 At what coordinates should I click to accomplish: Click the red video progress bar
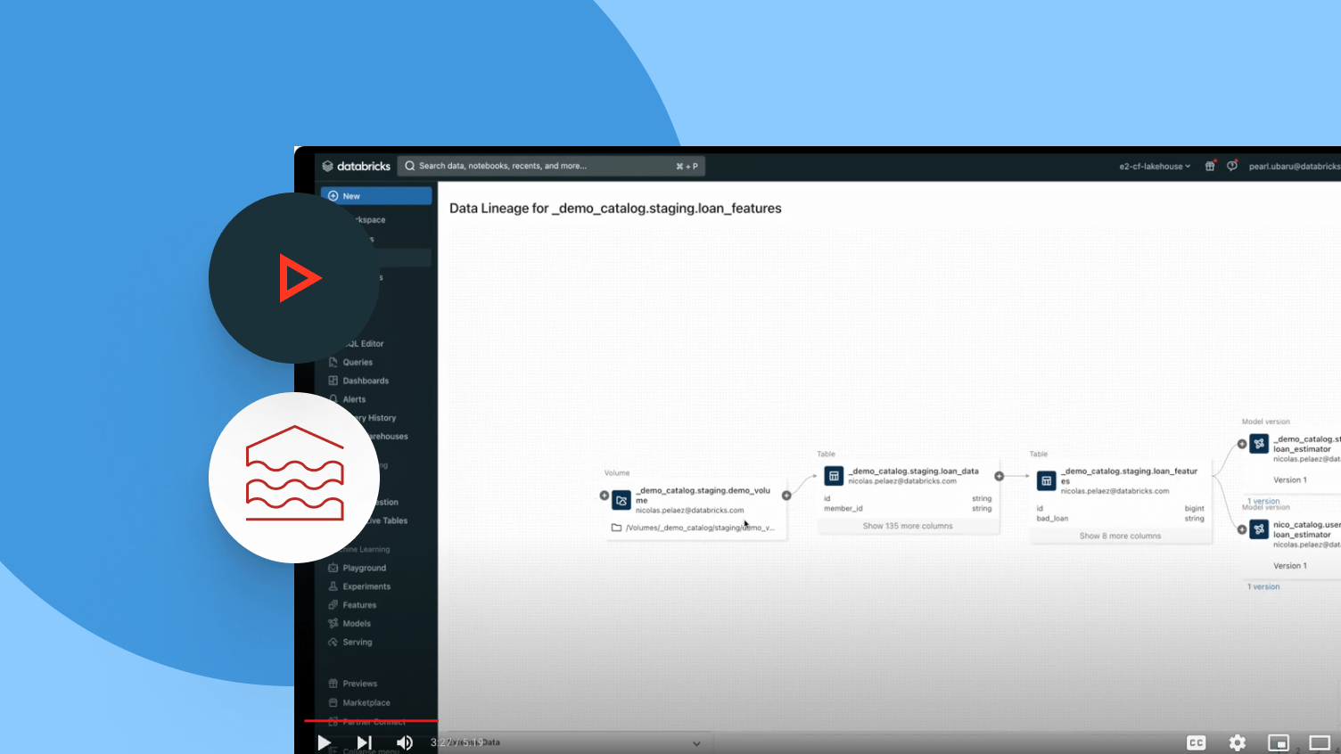[x=370, y=720]
